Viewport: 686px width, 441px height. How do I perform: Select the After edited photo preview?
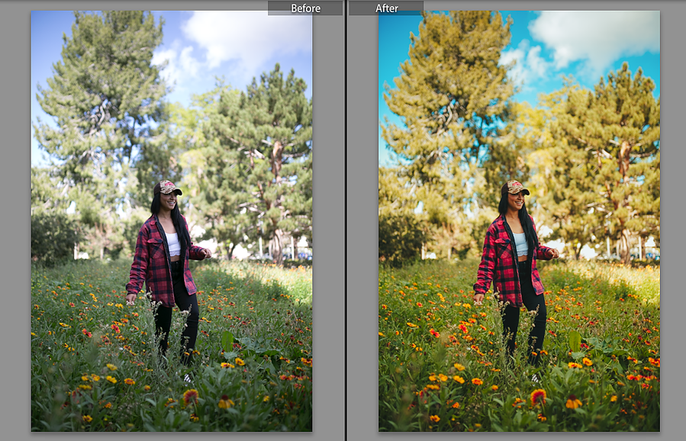[519, 221]
